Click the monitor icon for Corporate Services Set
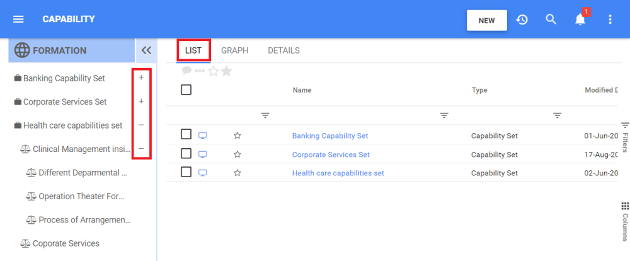The height and width of the screenshot is (261, 630). point(203,154)
